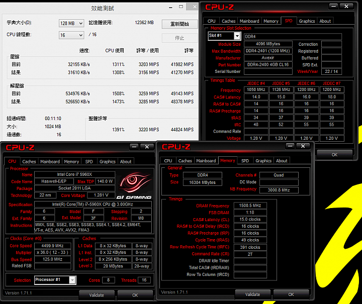The width and height of the screenshot is (362, 304).
Task: Open Graphics tab in SPD CPU-Z window
Action: [x=307, y=21]
